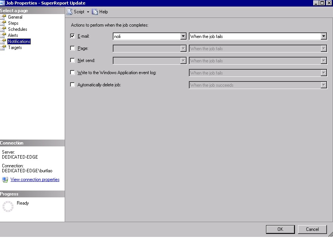Enable Write to the Windows Application event log
Image resolution: width=333 pixels, height=251 pixels.
72,73
